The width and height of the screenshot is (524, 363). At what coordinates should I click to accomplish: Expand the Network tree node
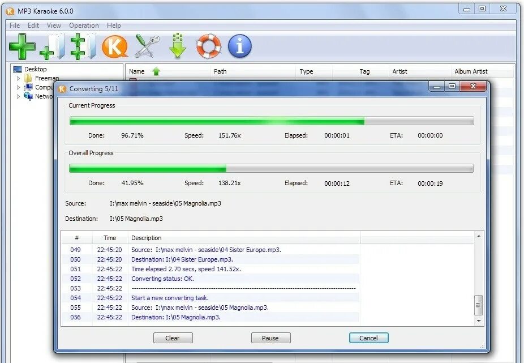[x=18, y=96]
